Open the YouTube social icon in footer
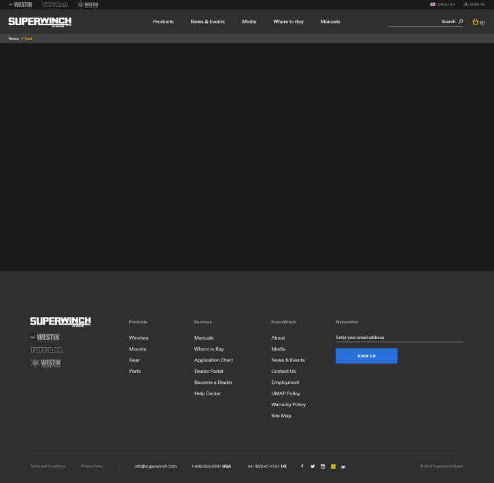This screenshot has height=483, width=494. tap(333, 466)
